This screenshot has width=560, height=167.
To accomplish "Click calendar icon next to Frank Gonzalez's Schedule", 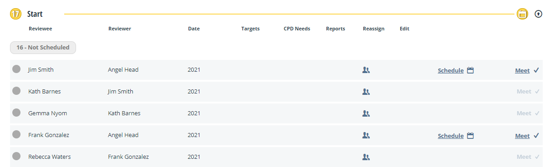I will point(471,136).
